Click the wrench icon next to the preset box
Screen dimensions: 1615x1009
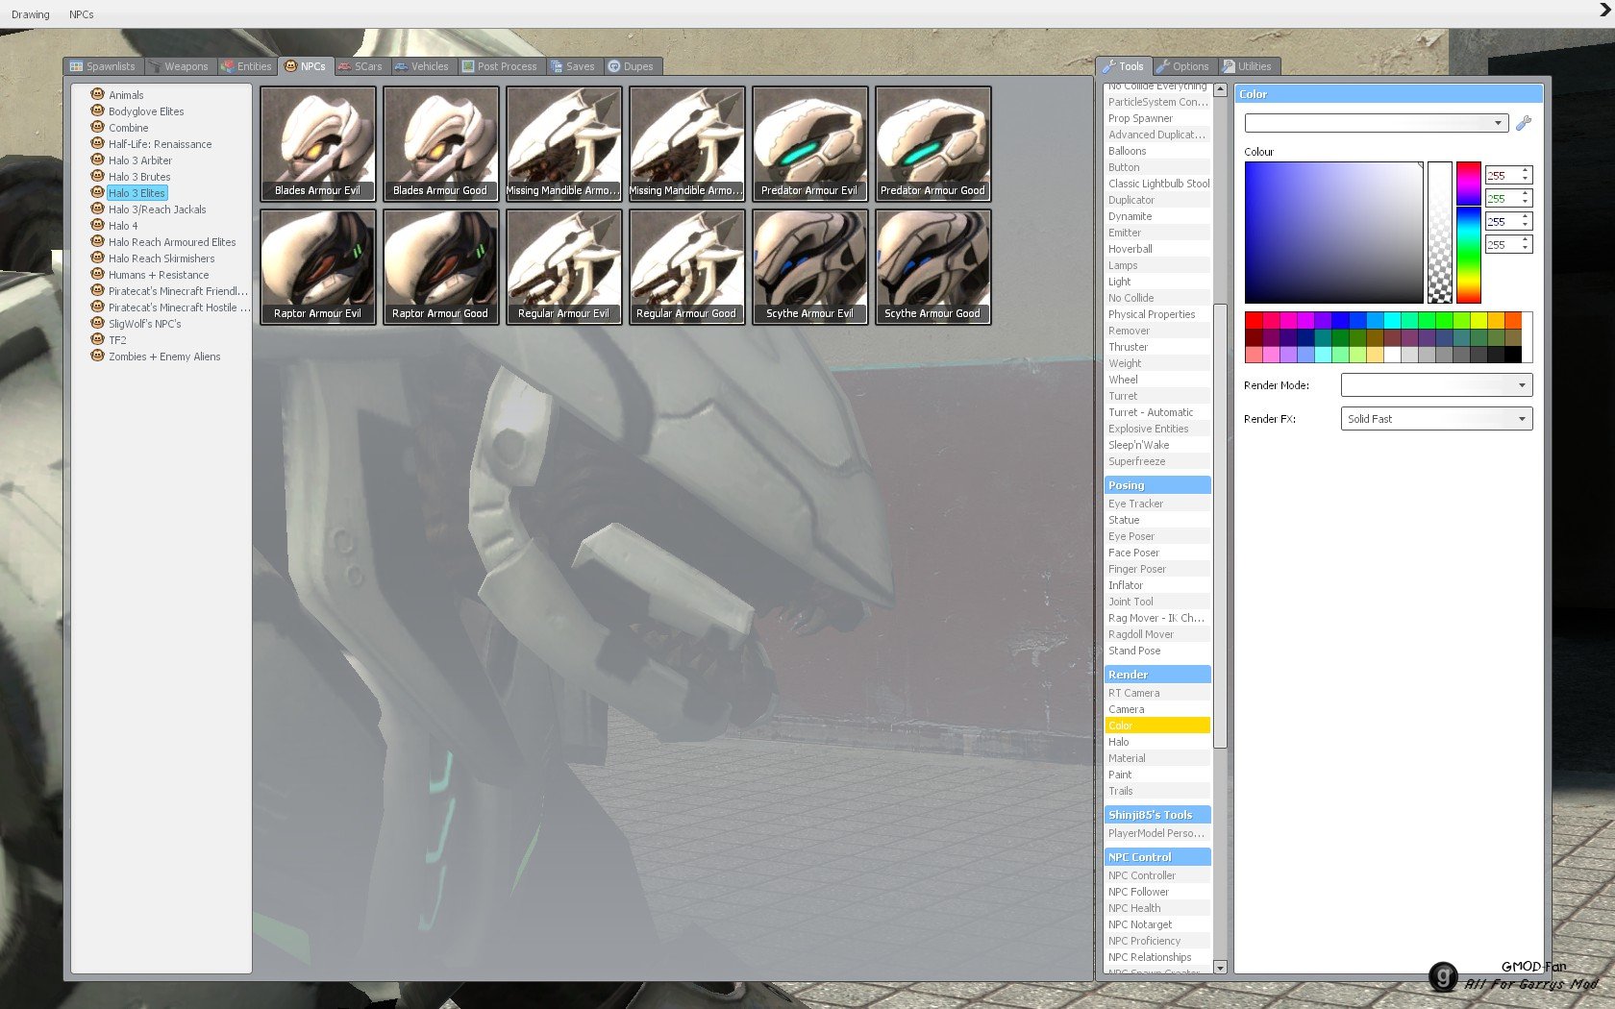click(x=1524, y=123)
